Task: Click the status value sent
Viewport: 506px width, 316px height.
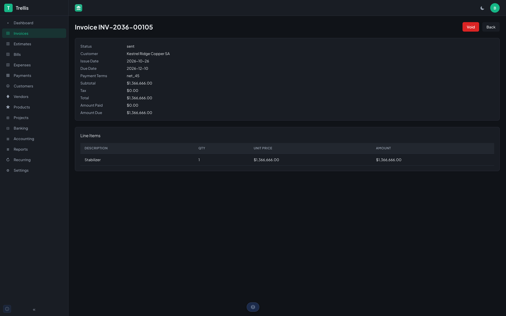Action: pyautogui.click(x=131, y=46)
